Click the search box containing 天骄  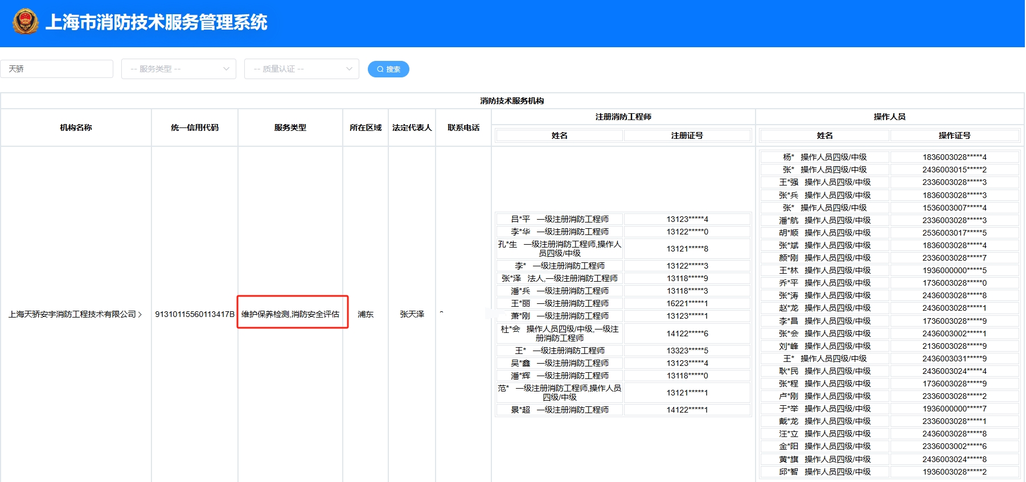pos(57,69)
